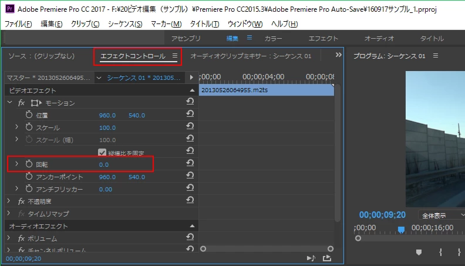Toggle animation stopwatch for スケール
465x266 pixels.
29,127
